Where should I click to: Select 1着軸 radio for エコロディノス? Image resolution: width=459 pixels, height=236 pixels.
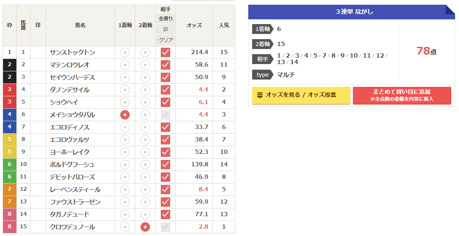pos(125,127)
